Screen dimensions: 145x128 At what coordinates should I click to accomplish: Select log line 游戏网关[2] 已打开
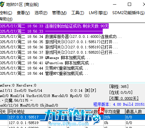pyautogui.click(x=59, y=52)
